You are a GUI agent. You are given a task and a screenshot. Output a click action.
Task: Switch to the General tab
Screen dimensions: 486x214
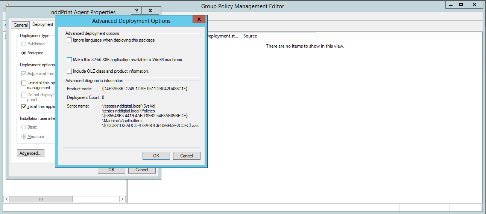point(21,25)
